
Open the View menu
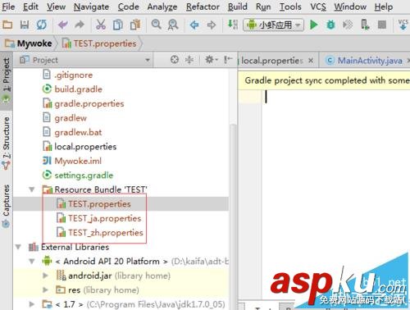(56, 7)
